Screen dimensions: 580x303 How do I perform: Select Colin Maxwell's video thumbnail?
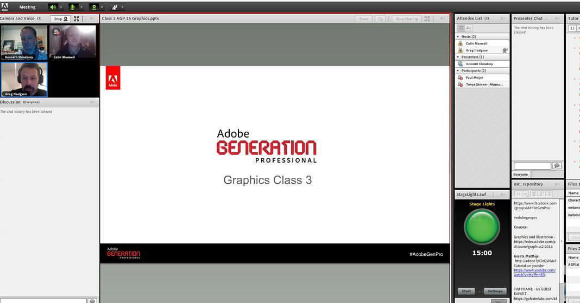pos(73,42)
